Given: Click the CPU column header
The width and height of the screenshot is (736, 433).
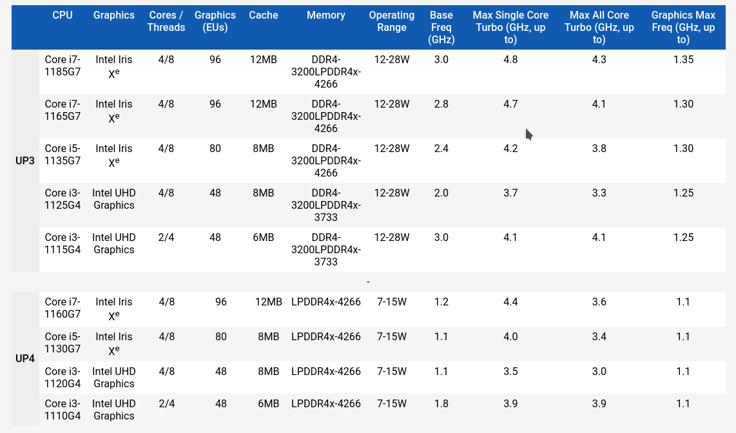Looking at the screenshot, I should coord(63,15).
